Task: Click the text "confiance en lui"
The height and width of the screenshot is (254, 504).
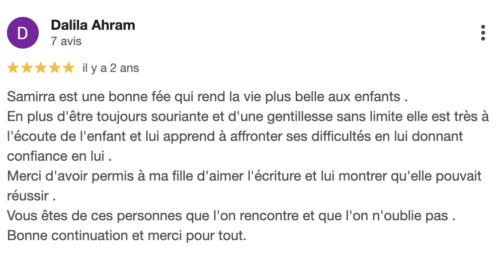Action: click(56, 156)
